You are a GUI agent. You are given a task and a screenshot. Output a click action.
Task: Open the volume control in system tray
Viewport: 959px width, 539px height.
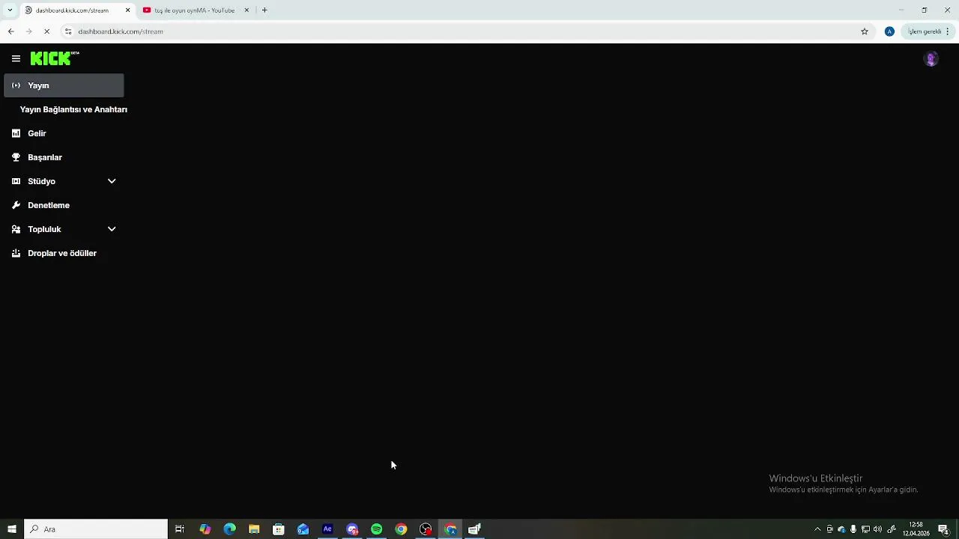coord(877,529)
